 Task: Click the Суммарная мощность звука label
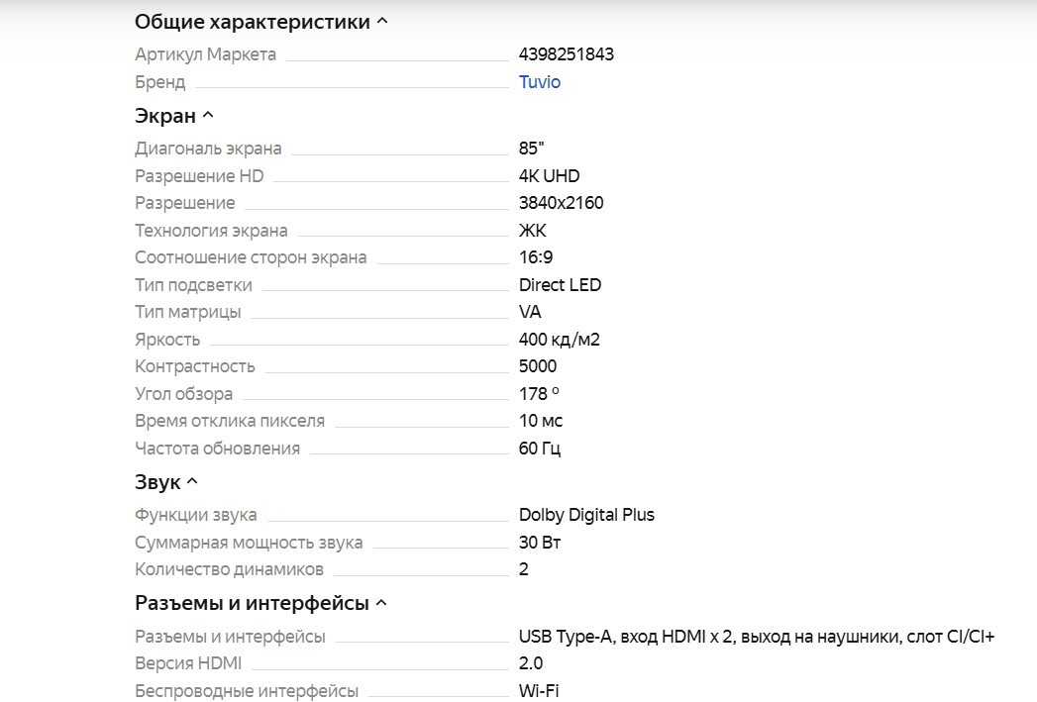tap(249, 543)
